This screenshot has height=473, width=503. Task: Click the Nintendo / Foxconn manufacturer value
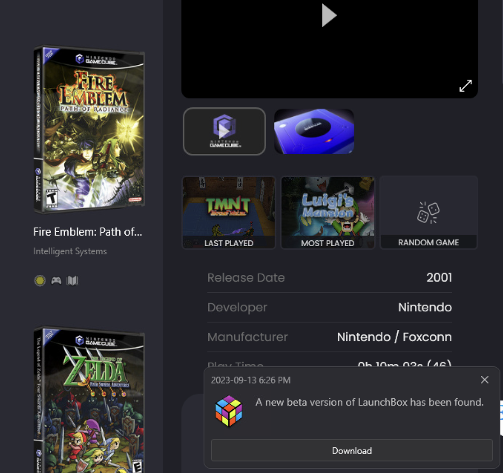pos(394,337)
